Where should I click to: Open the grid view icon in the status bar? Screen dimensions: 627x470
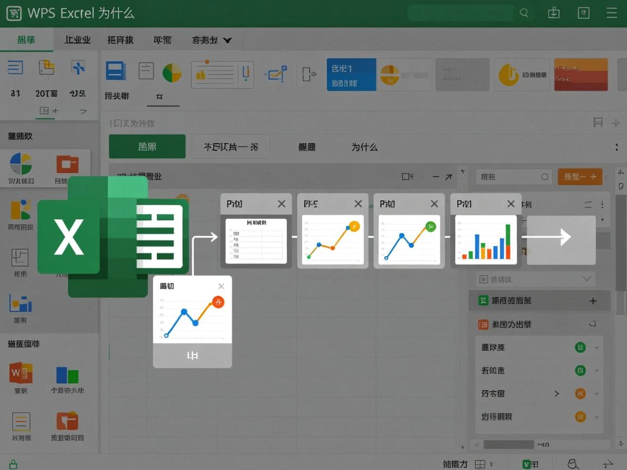[481, 463]
